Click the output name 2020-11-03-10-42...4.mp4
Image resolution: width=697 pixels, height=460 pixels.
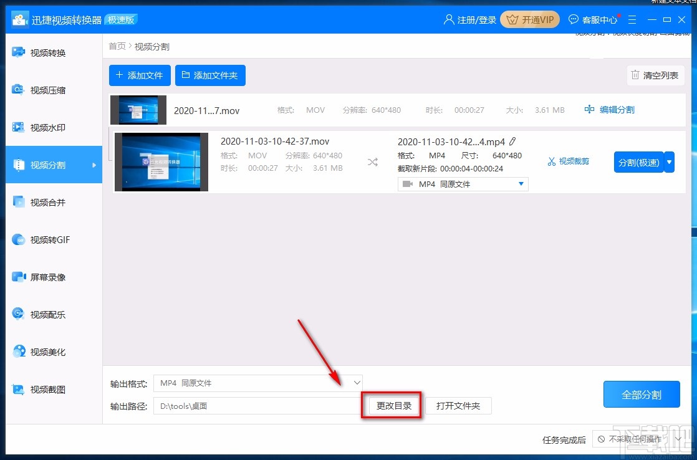[451, 141]
